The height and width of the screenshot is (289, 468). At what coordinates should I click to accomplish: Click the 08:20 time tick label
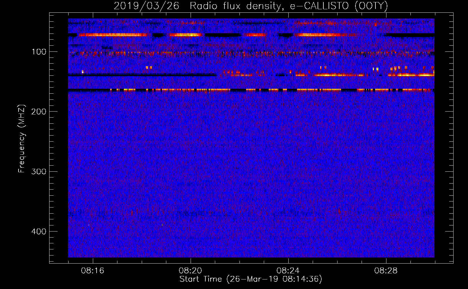coord(190,271)
